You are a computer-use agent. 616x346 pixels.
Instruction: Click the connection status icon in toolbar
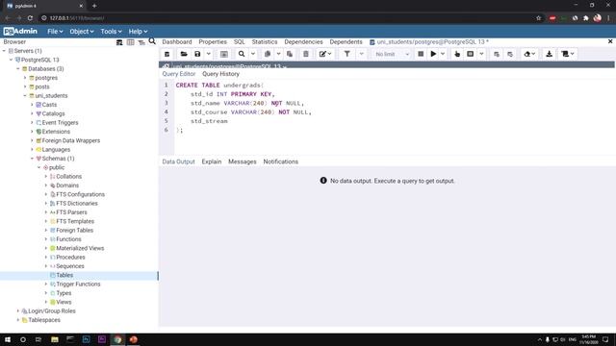(x=167, y=66)
